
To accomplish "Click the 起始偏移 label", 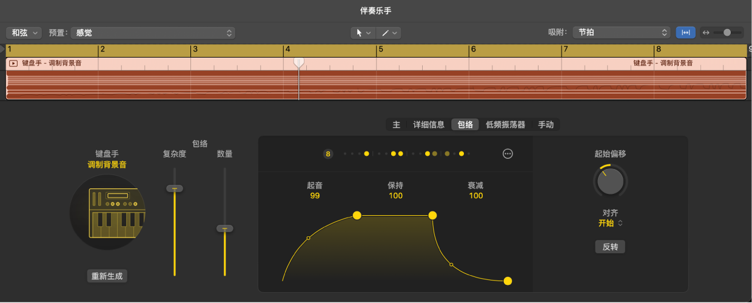I will click(610, 154).
